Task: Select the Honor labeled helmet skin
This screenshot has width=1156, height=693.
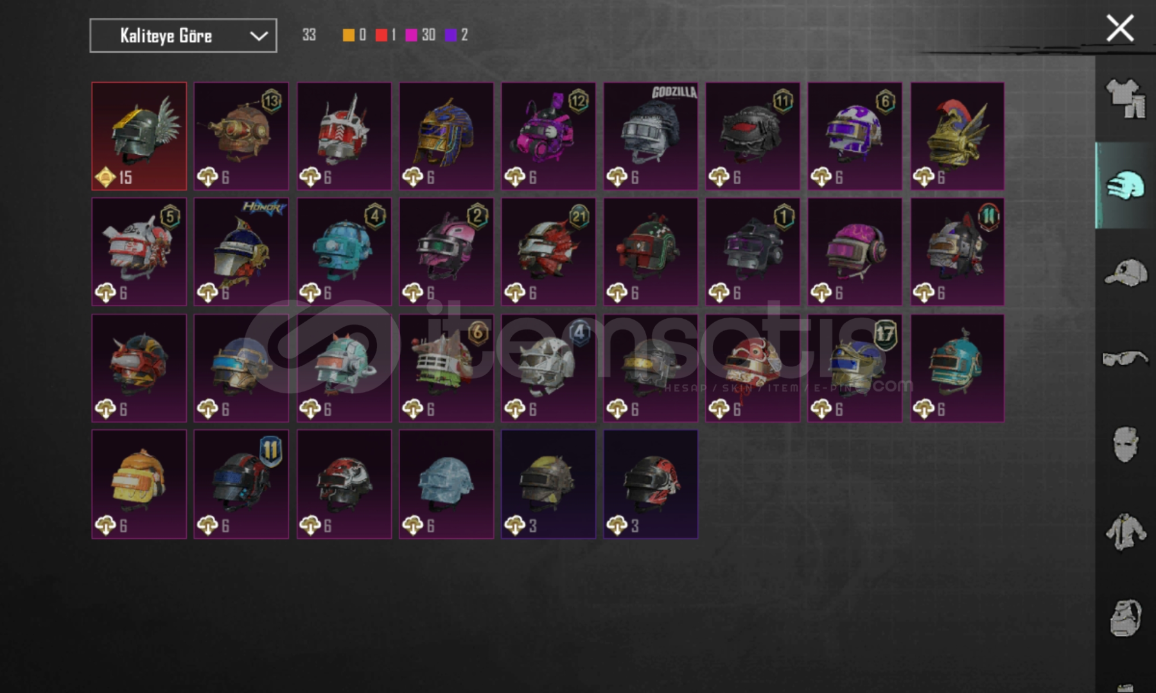Action: pos(241,252)
